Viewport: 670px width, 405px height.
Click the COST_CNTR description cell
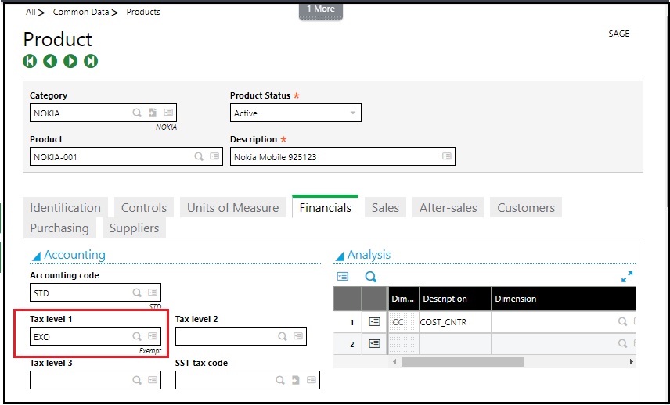click(x=456, y=322)
